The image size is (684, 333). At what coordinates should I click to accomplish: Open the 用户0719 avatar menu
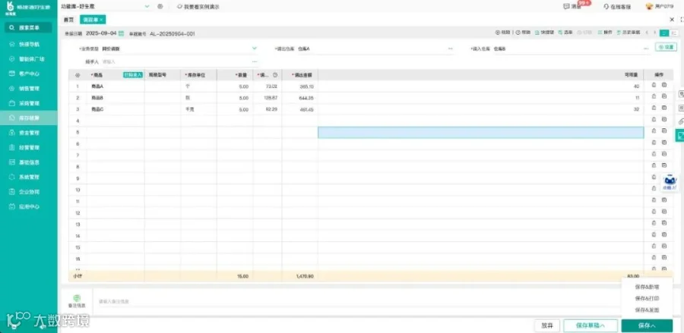[x=659, y=7]
